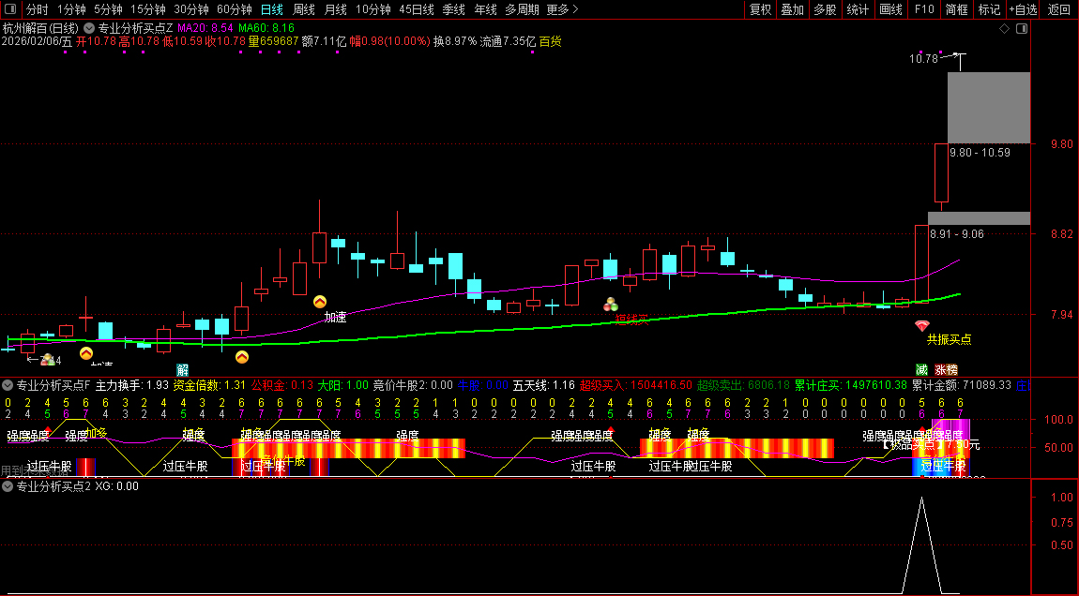The image size is (1079, 596).
Task: Add stock with the +自选 button
Action: click(1024, 9)
